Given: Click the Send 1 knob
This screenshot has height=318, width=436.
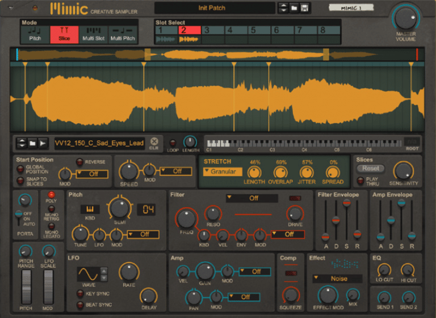Looking at the screenshot, I should pos(384,298).
